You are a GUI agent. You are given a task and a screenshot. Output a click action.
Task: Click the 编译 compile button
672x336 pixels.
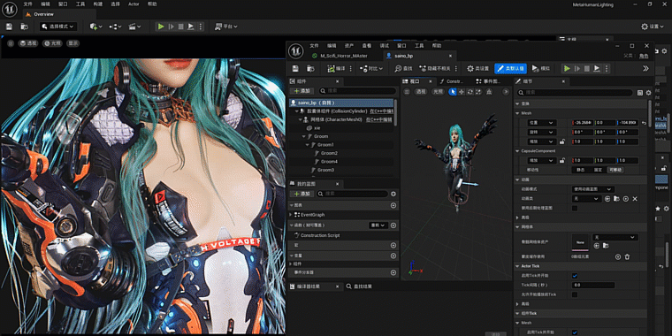click(x=336, y=69)
